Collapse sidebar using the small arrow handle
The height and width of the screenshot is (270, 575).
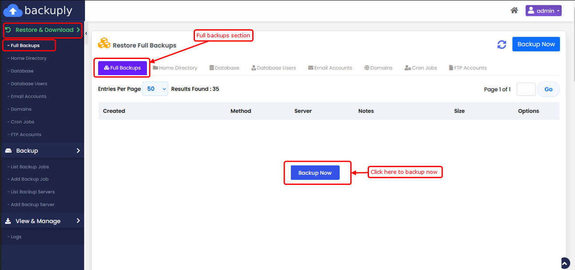[86, 33]
